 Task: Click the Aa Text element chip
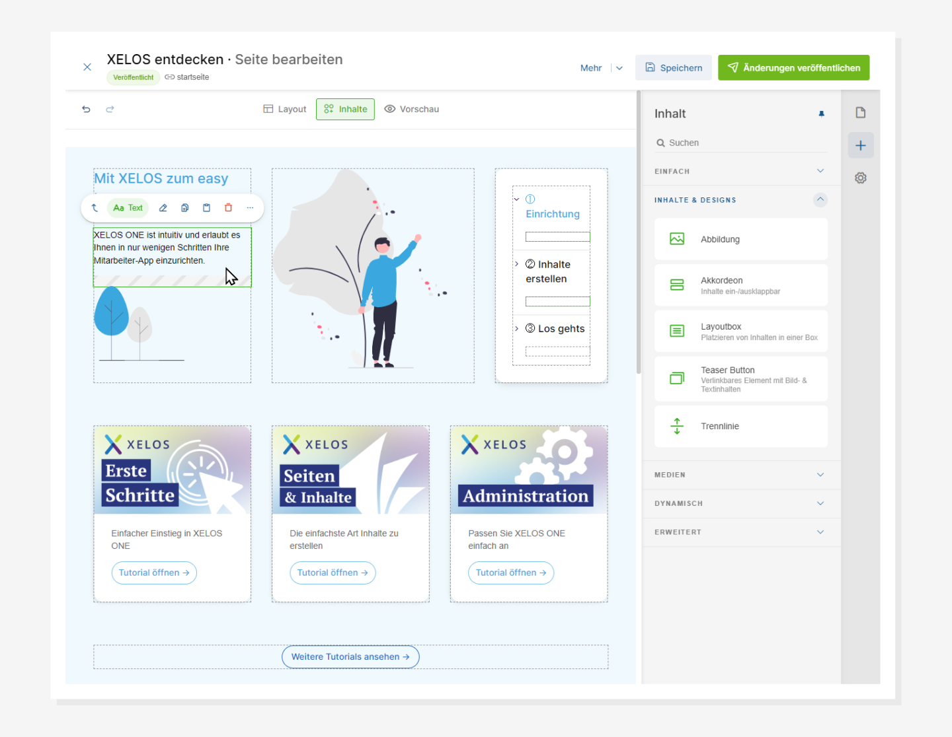click(128, 207)
